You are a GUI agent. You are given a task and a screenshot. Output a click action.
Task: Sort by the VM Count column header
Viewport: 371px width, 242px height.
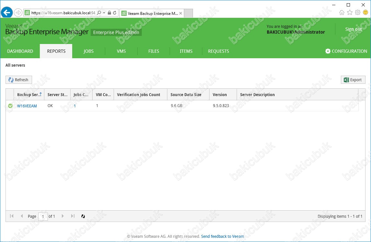pos(103,94)
